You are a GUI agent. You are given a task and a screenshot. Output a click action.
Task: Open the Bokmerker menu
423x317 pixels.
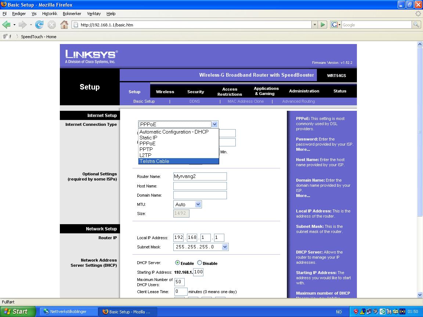pos(72,14)
